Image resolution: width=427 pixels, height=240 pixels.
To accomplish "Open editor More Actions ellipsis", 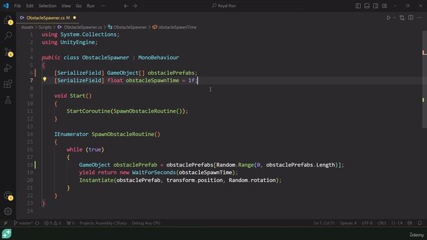I will 420,18.
